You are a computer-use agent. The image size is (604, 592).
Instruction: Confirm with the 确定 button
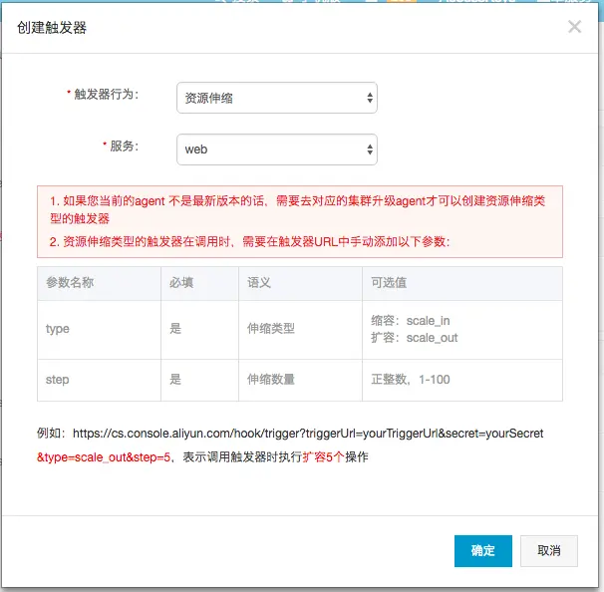tap(483, 551)
